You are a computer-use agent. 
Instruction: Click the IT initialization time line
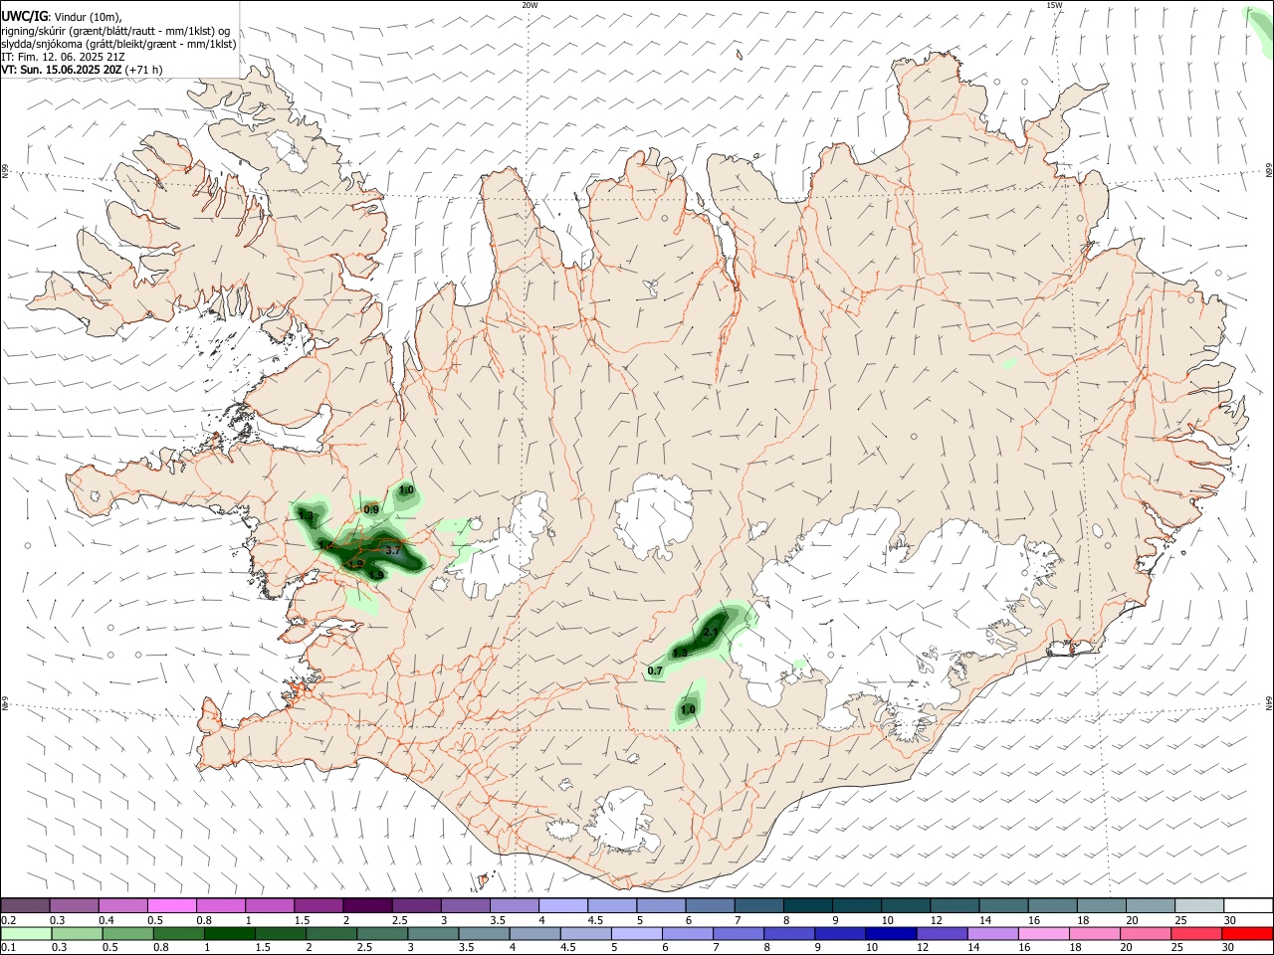tap(64, 57)
